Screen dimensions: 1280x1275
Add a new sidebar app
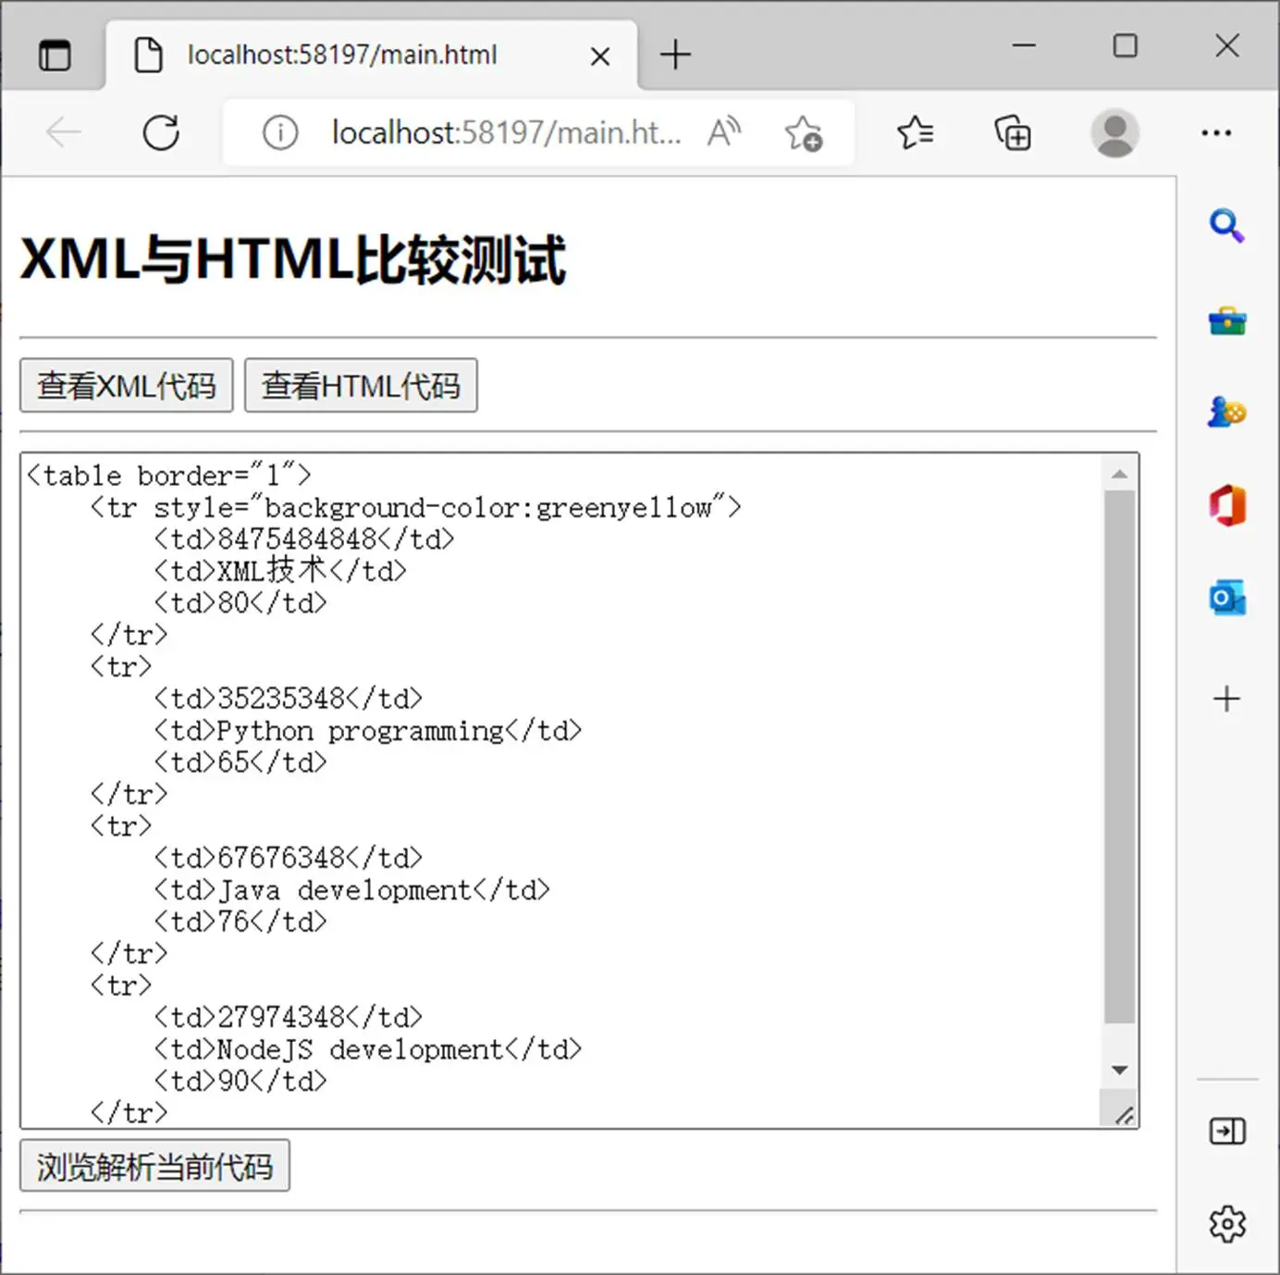(1227, 699)
